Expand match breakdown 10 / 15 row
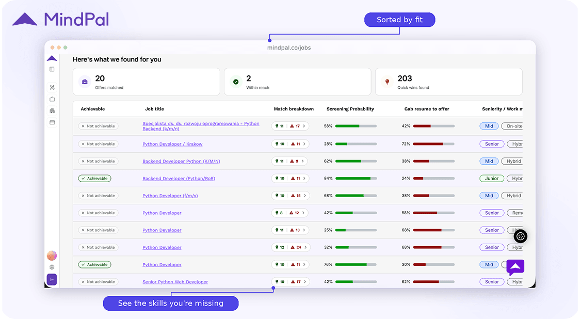The height and width of the screenshot is (319, 580). (291, 196)
